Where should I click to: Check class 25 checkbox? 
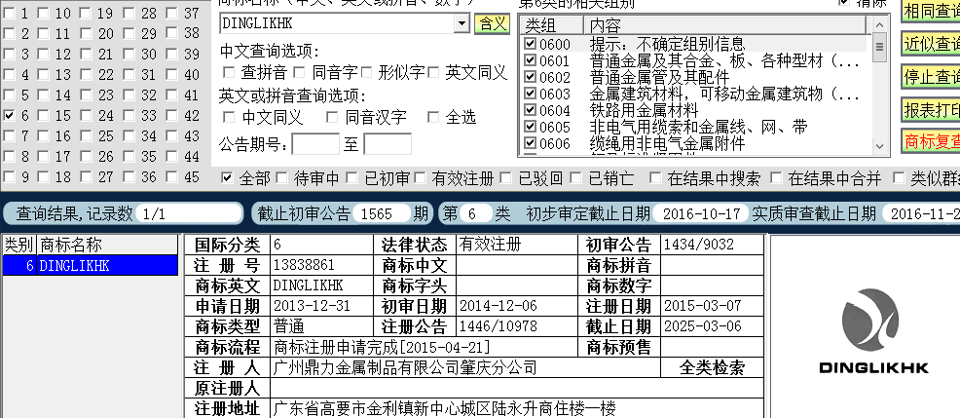coord(86,136)
